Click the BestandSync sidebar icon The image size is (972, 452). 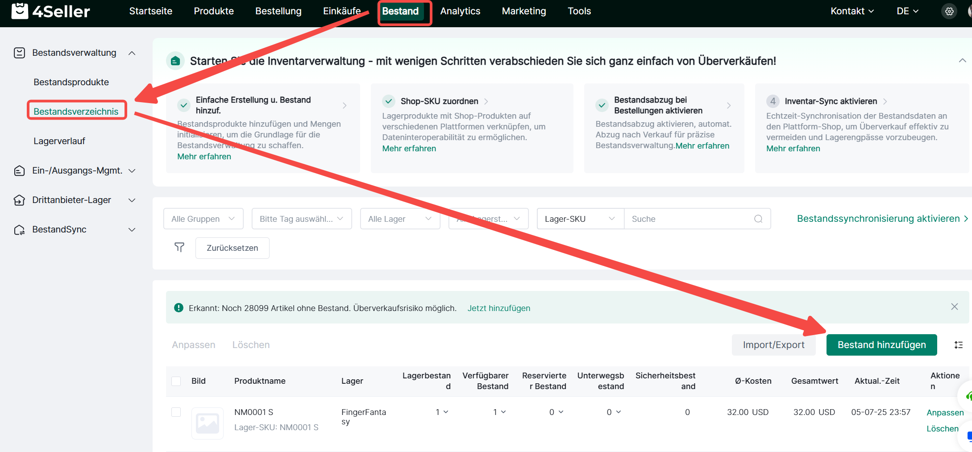(x=19, y=230)
